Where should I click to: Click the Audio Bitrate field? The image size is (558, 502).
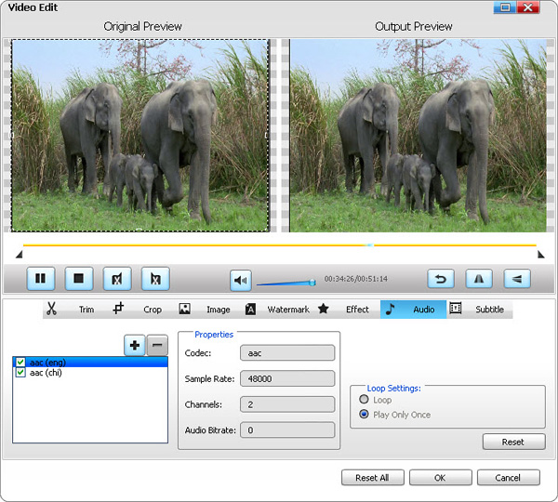click(x=287, y=430)
